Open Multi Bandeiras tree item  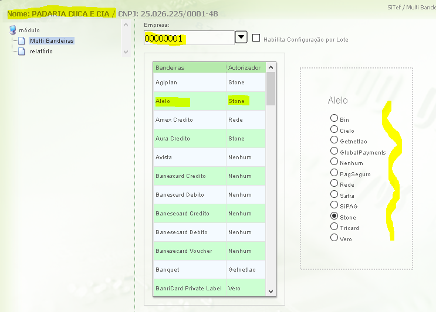pos(52,41)
